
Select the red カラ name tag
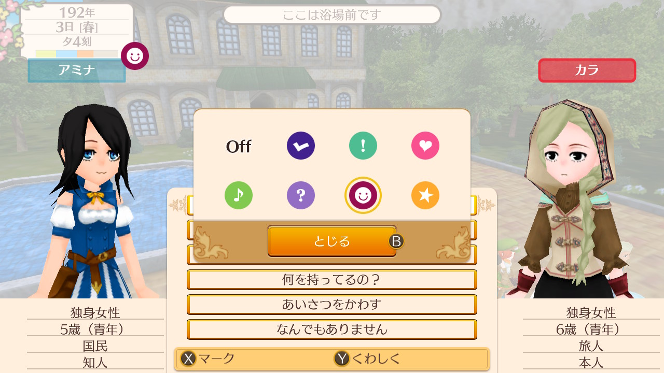(587, 70)
